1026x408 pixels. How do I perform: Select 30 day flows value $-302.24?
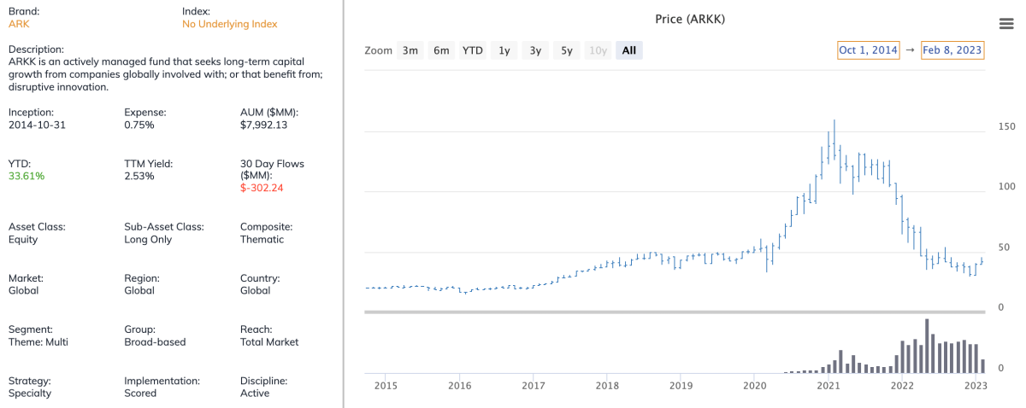click(x=262, y=188)
